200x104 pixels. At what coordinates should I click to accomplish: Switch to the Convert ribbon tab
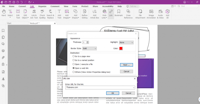pyautogui.click(x=22, y=6)
